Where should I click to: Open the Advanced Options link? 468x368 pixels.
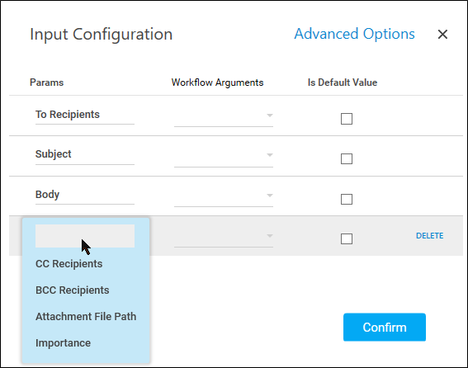coord(354,34)
